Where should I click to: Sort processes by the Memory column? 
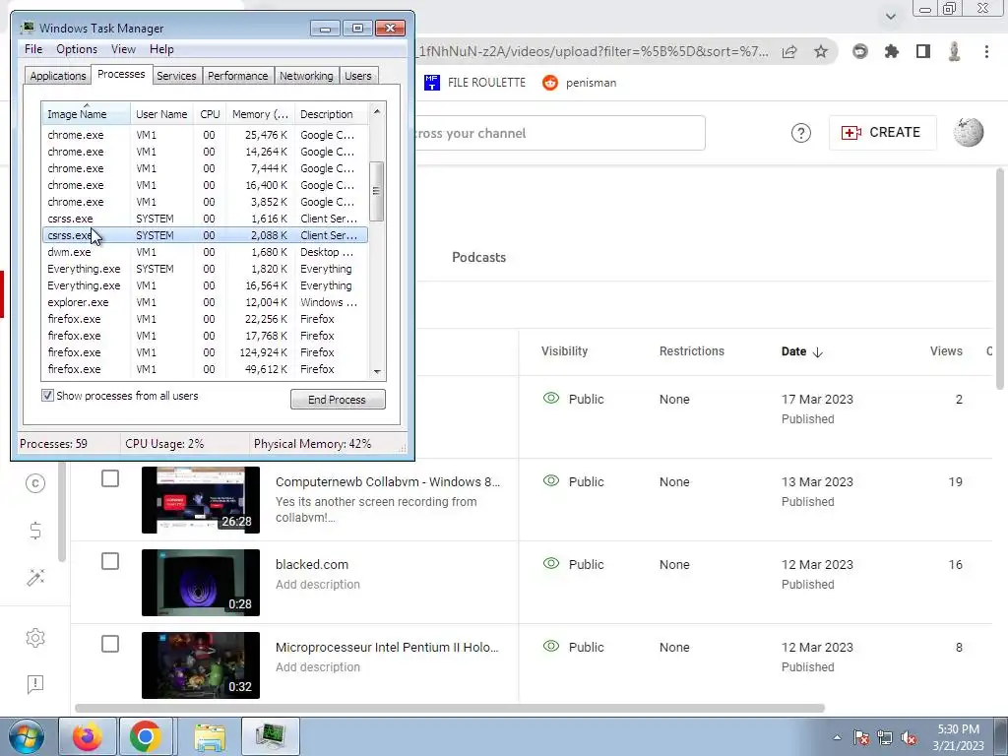click(x=260, y=114)
